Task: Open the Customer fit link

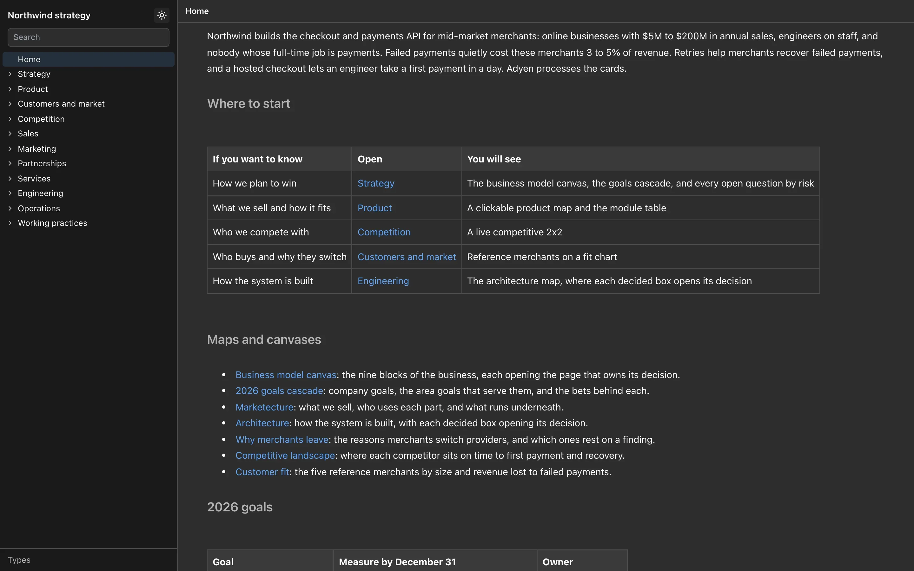Action: (262, 472)
